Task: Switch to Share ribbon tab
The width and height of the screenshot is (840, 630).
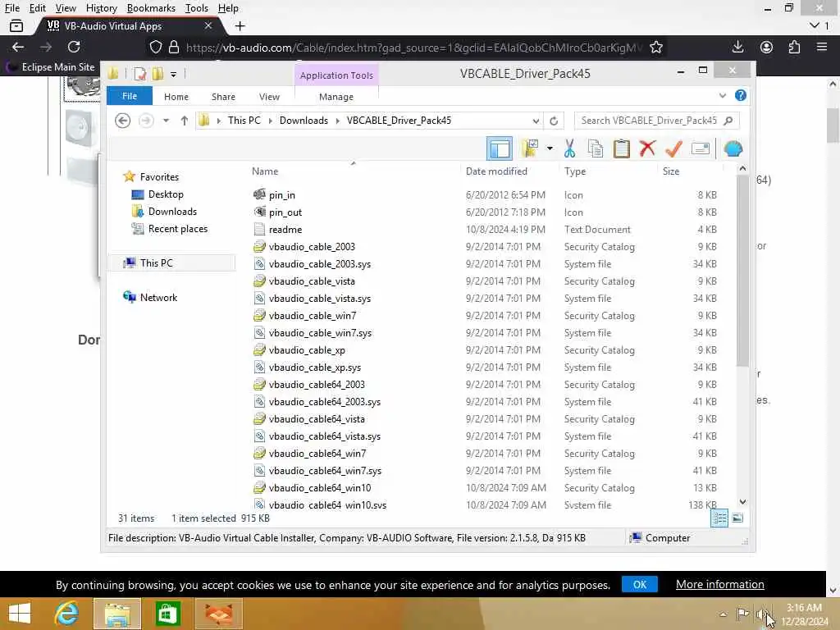Action: click(223, 97)
